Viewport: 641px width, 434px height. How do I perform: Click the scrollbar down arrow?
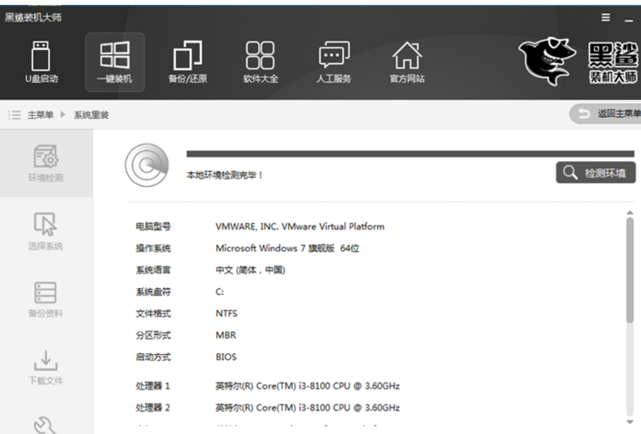point(629,422)
